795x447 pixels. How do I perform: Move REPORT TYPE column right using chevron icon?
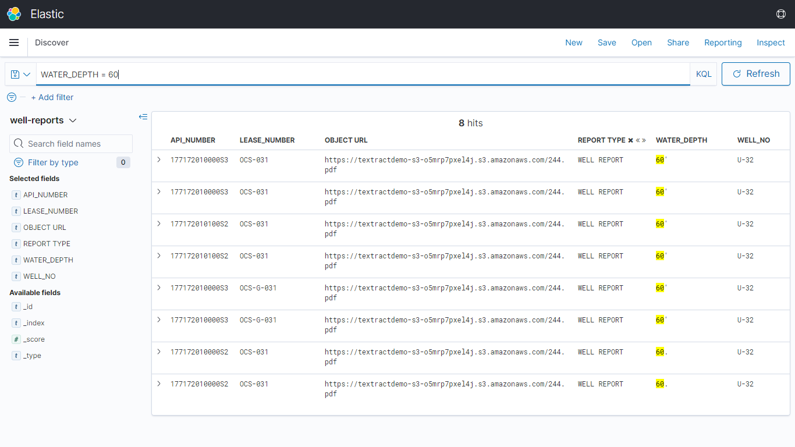(x=644, y=140)
